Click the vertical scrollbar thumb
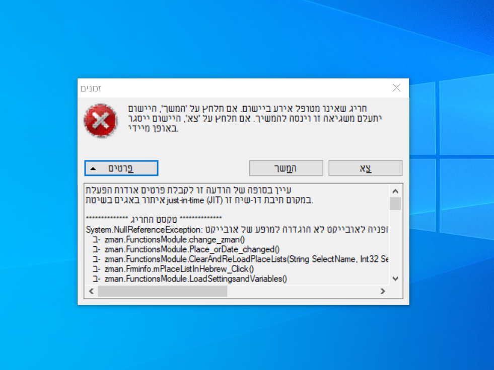494x370 pixels. [x=395, y=204]
